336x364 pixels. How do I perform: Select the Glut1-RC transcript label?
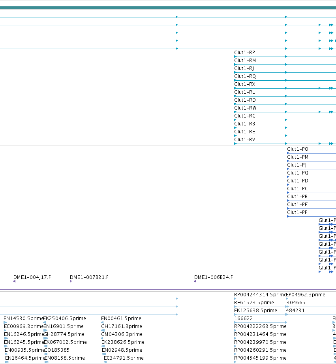245,116
